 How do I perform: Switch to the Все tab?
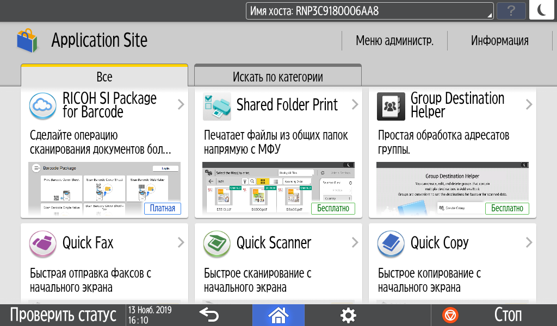(104, 76)
